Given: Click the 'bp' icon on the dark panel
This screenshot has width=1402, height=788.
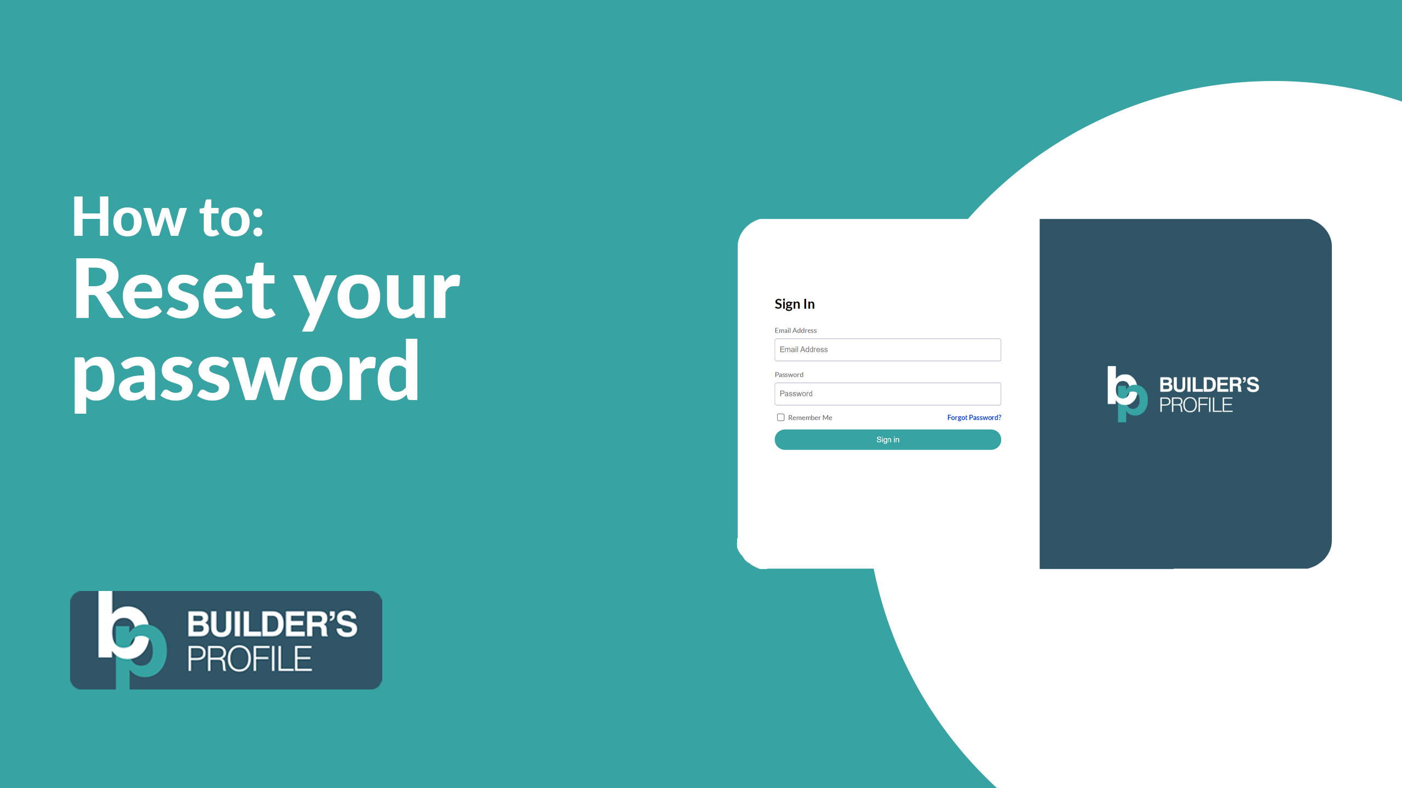Looking at the screenshot, I should pyautogui.click(x=1119, y=393).
